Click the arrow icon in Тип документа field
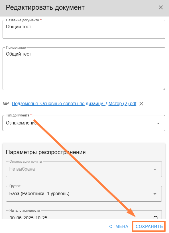This screenshot has width=169, height=233. tap(158, 123)
